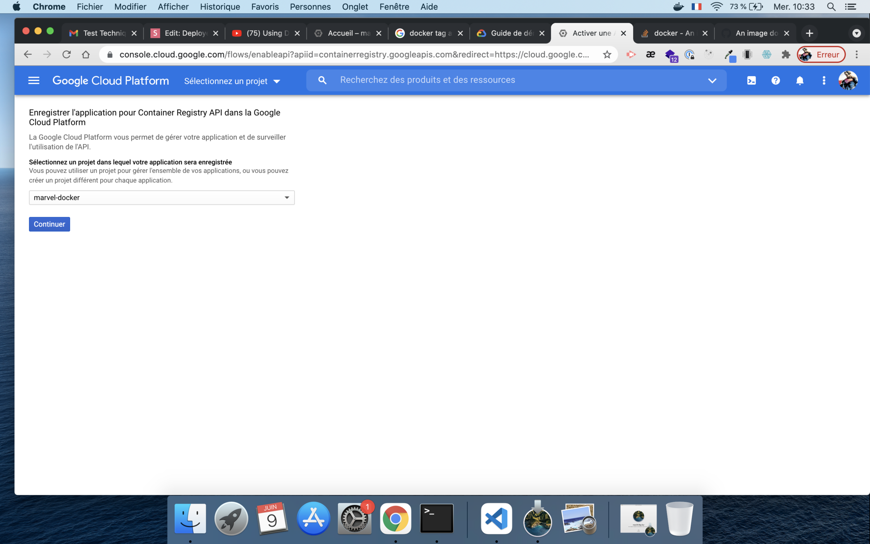Switch to the 'Guide de dé' tab
This screenshot has height=544, width=870.
pyautogui.click(x=510, y=33)
